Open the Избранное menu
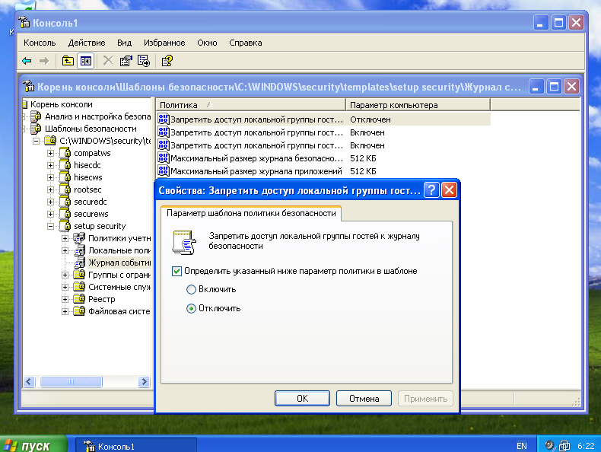 (x=164, y=43)
